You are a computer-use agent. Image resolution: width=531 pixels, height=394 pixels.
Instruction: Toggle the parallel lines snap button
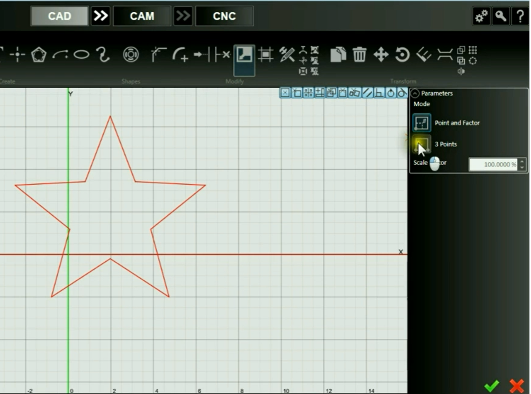click(x=367, y=93)
